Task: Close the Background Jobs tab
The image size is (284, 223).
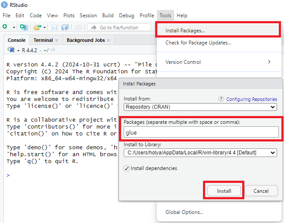Action: point(109,40)
